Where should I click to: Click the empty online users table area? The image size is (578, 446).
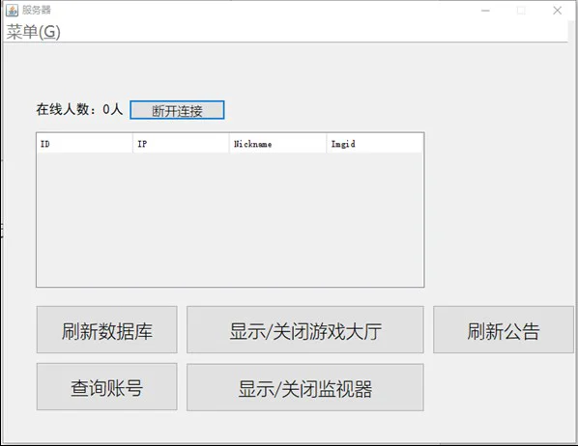click(x=230, y=219)
